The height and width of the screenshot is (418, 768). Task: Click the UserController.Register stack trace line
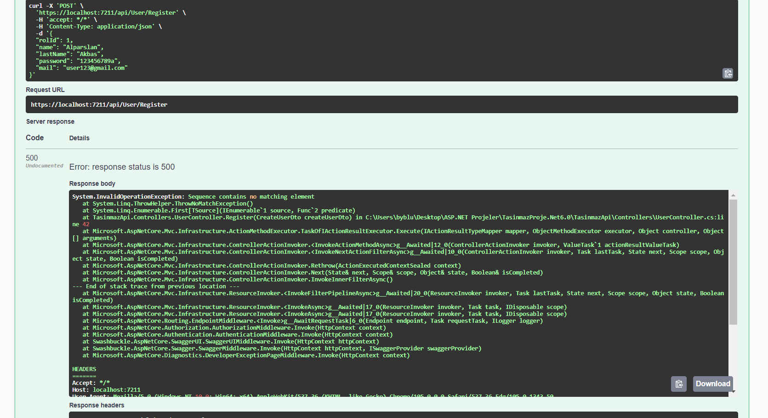(398, 221)
